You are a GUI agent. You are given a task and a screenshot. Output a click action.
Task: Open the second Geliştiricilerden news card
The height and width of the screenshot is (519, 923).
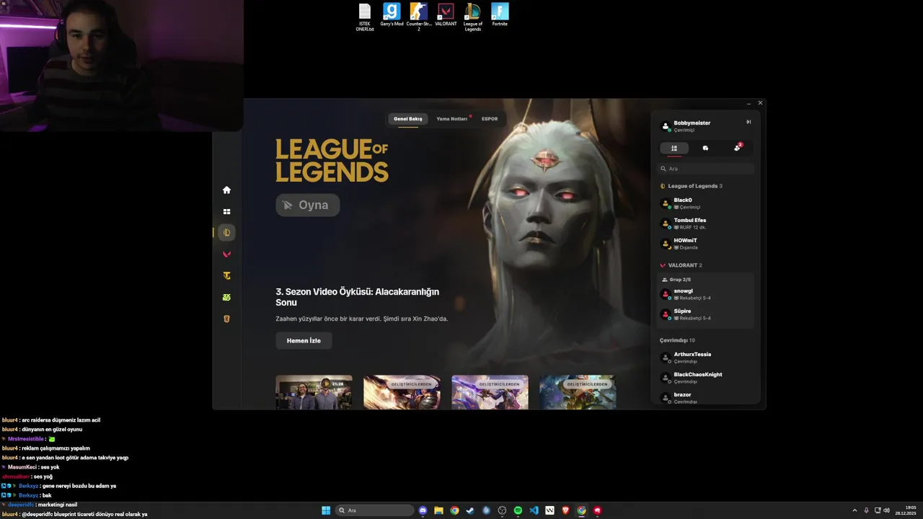coord(402,392)
